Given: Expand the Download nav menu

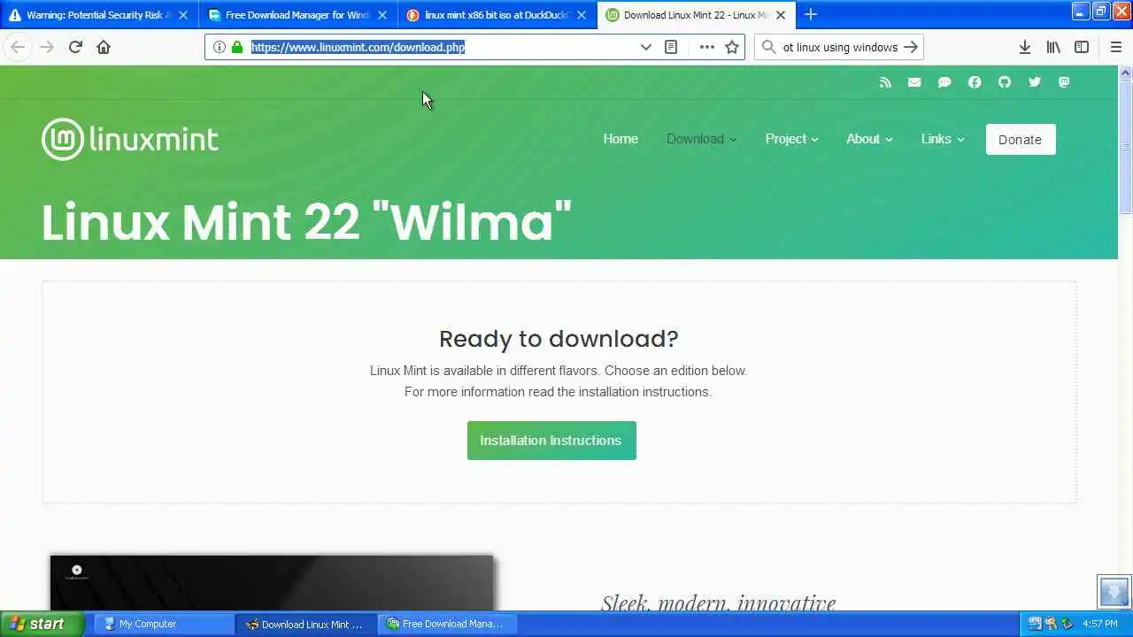Looking at the screenshot, I should [x=701, y=139].
